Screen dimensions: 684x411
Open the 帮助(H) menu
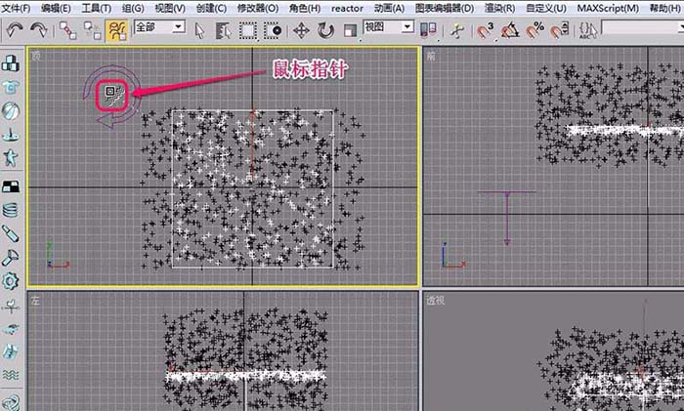tap(664, 8)
